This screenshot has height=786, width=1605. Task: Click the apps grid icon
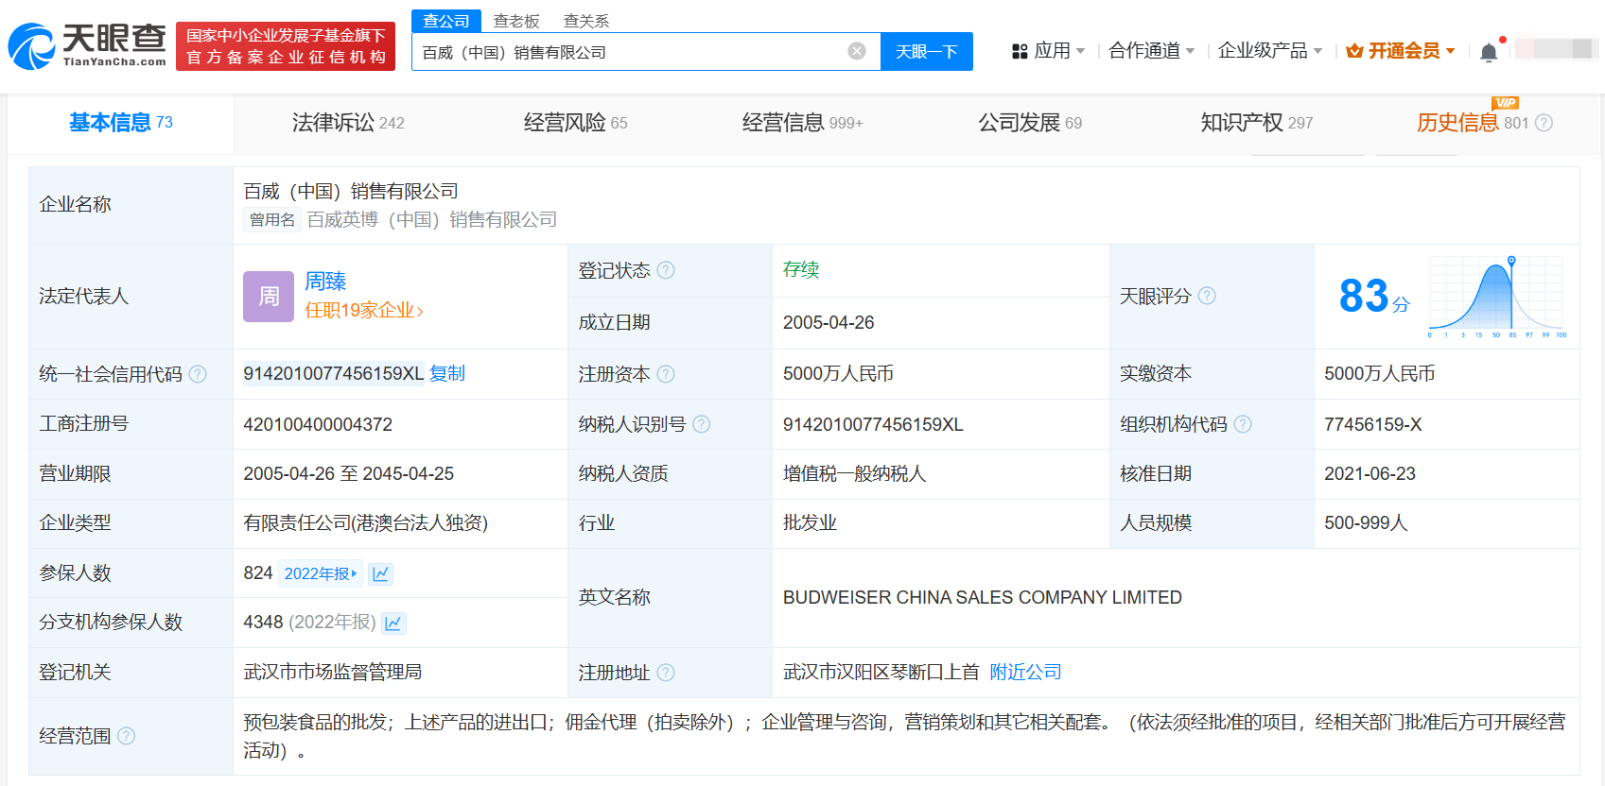(x=1020, y=51)
